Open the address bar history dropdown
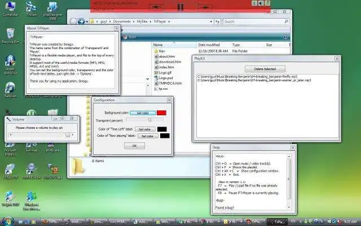This screenshot has width=361, height=226. pyautogui.click(x=211, y=21)
